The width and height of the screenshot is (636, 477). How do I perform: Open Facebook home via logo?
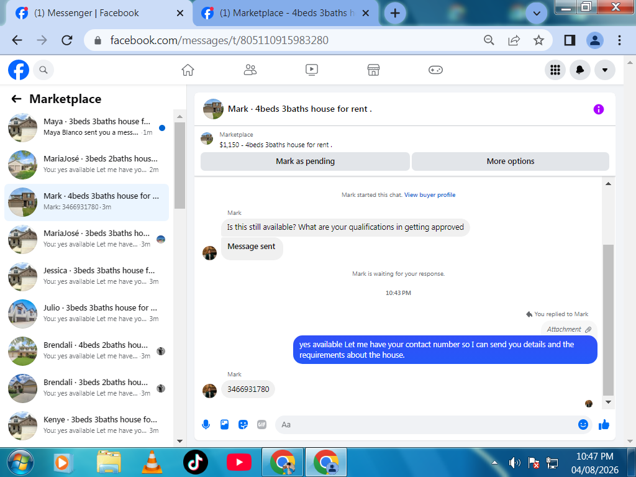click(19, 70)
